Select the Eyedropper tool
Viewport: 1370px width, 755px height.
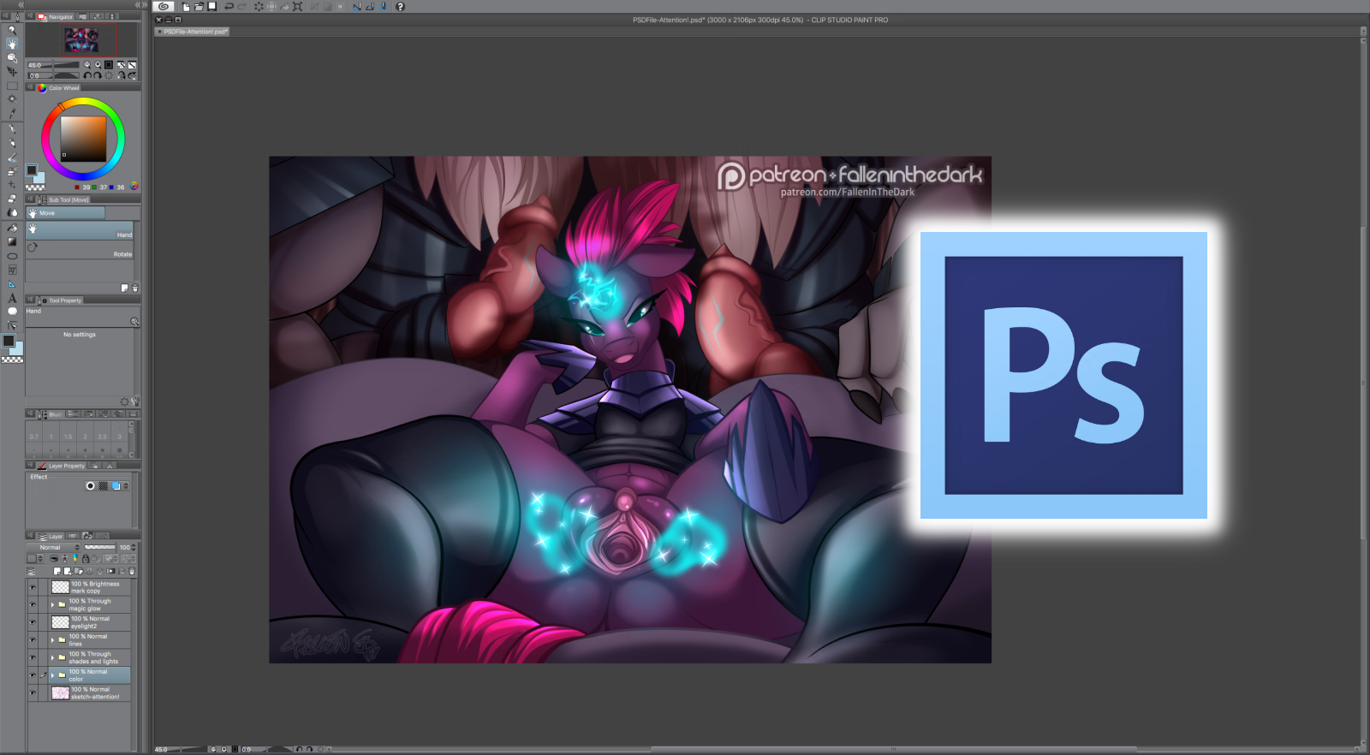[12, 114]
